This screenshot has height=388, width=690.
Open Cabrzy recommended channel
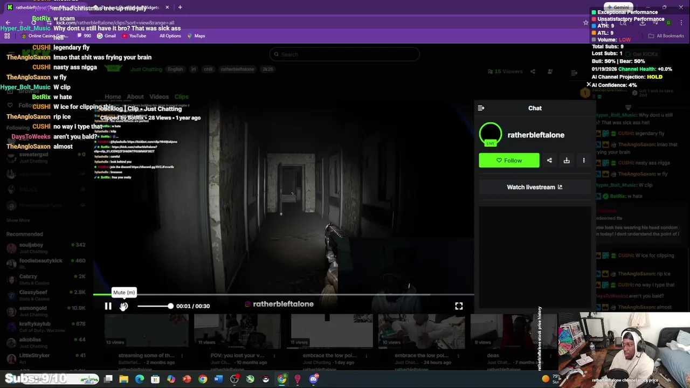[46, 279]
